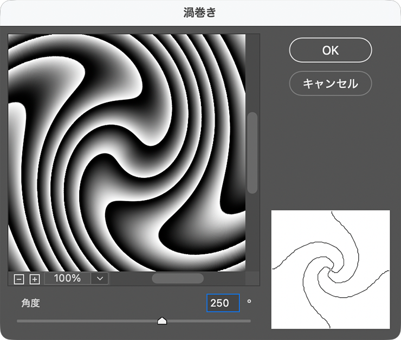Click the 角度 slider handle
Image resolution: width=401 pixels, height=340 pixels.
(161, 321)
